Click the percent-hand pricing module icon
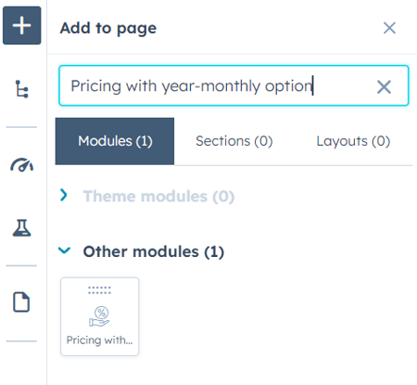Screen dimensions: 417x385 point(99,316)
